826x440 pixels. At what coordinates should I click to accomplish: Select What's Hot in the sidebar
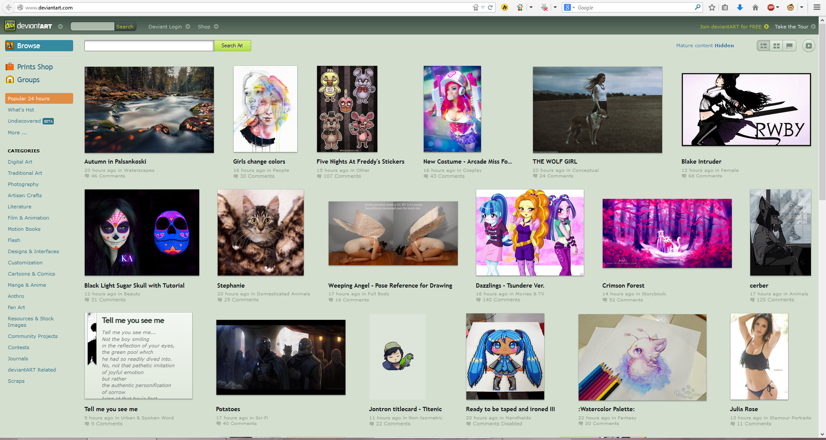[21, 110]
